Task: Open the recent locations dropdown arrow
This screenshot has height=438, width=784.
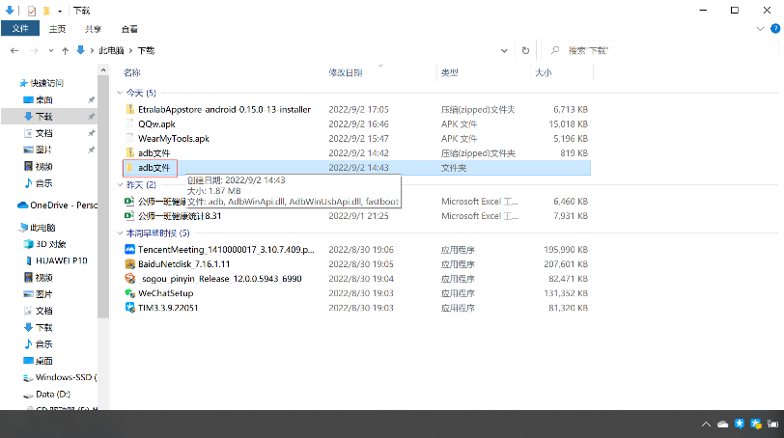Action: click(51, 50)
